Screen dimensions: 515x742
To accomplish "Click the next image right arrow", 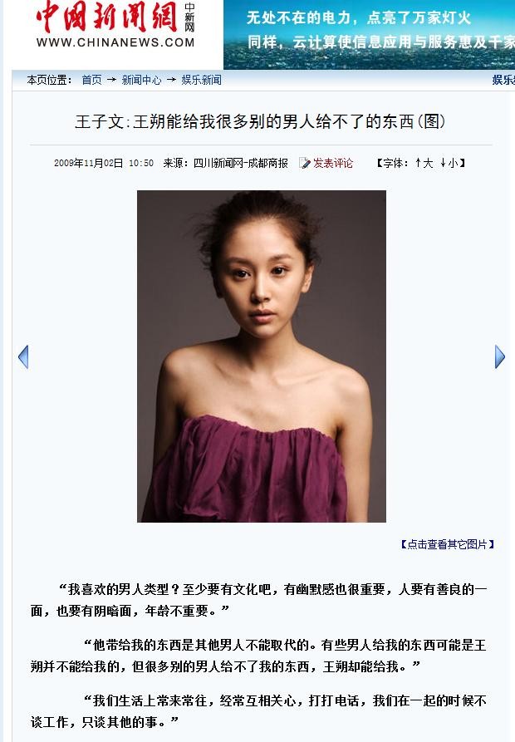I will click(x=500, y=356).
